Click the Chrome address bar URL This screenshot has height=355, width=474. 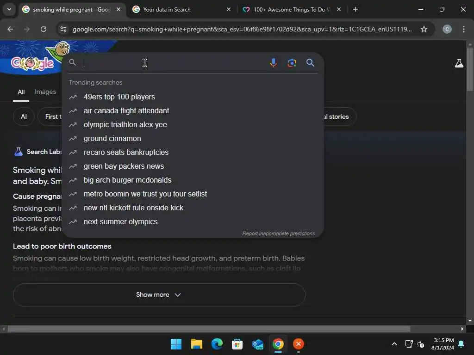pos(242,29)
